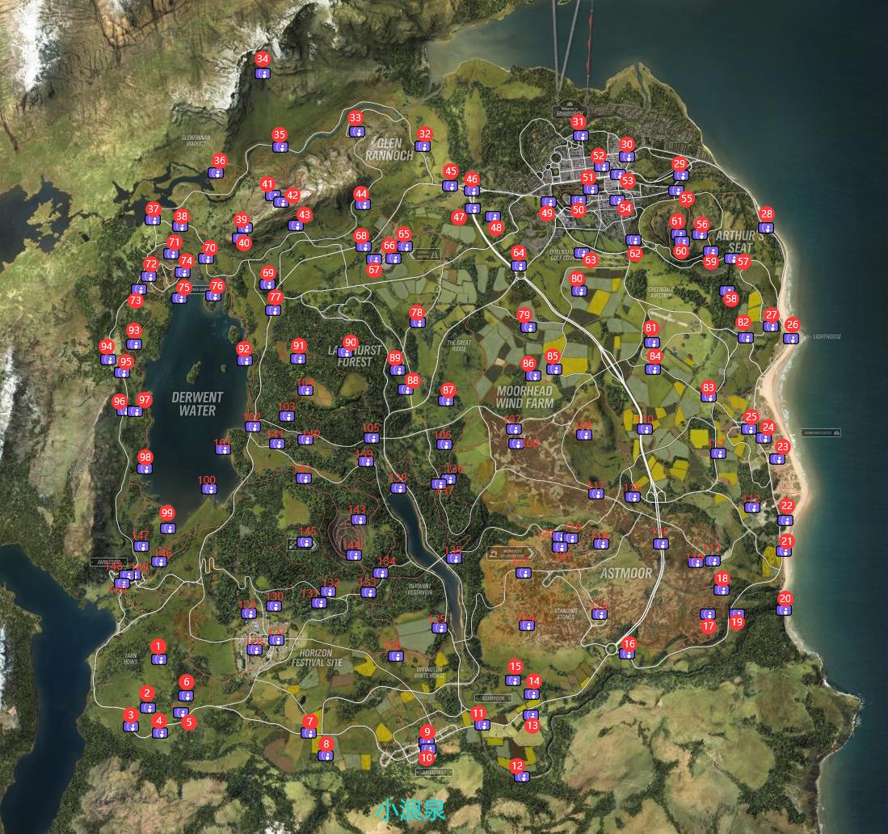
Task: Select the purple marker under number 80
Action: 579,291
